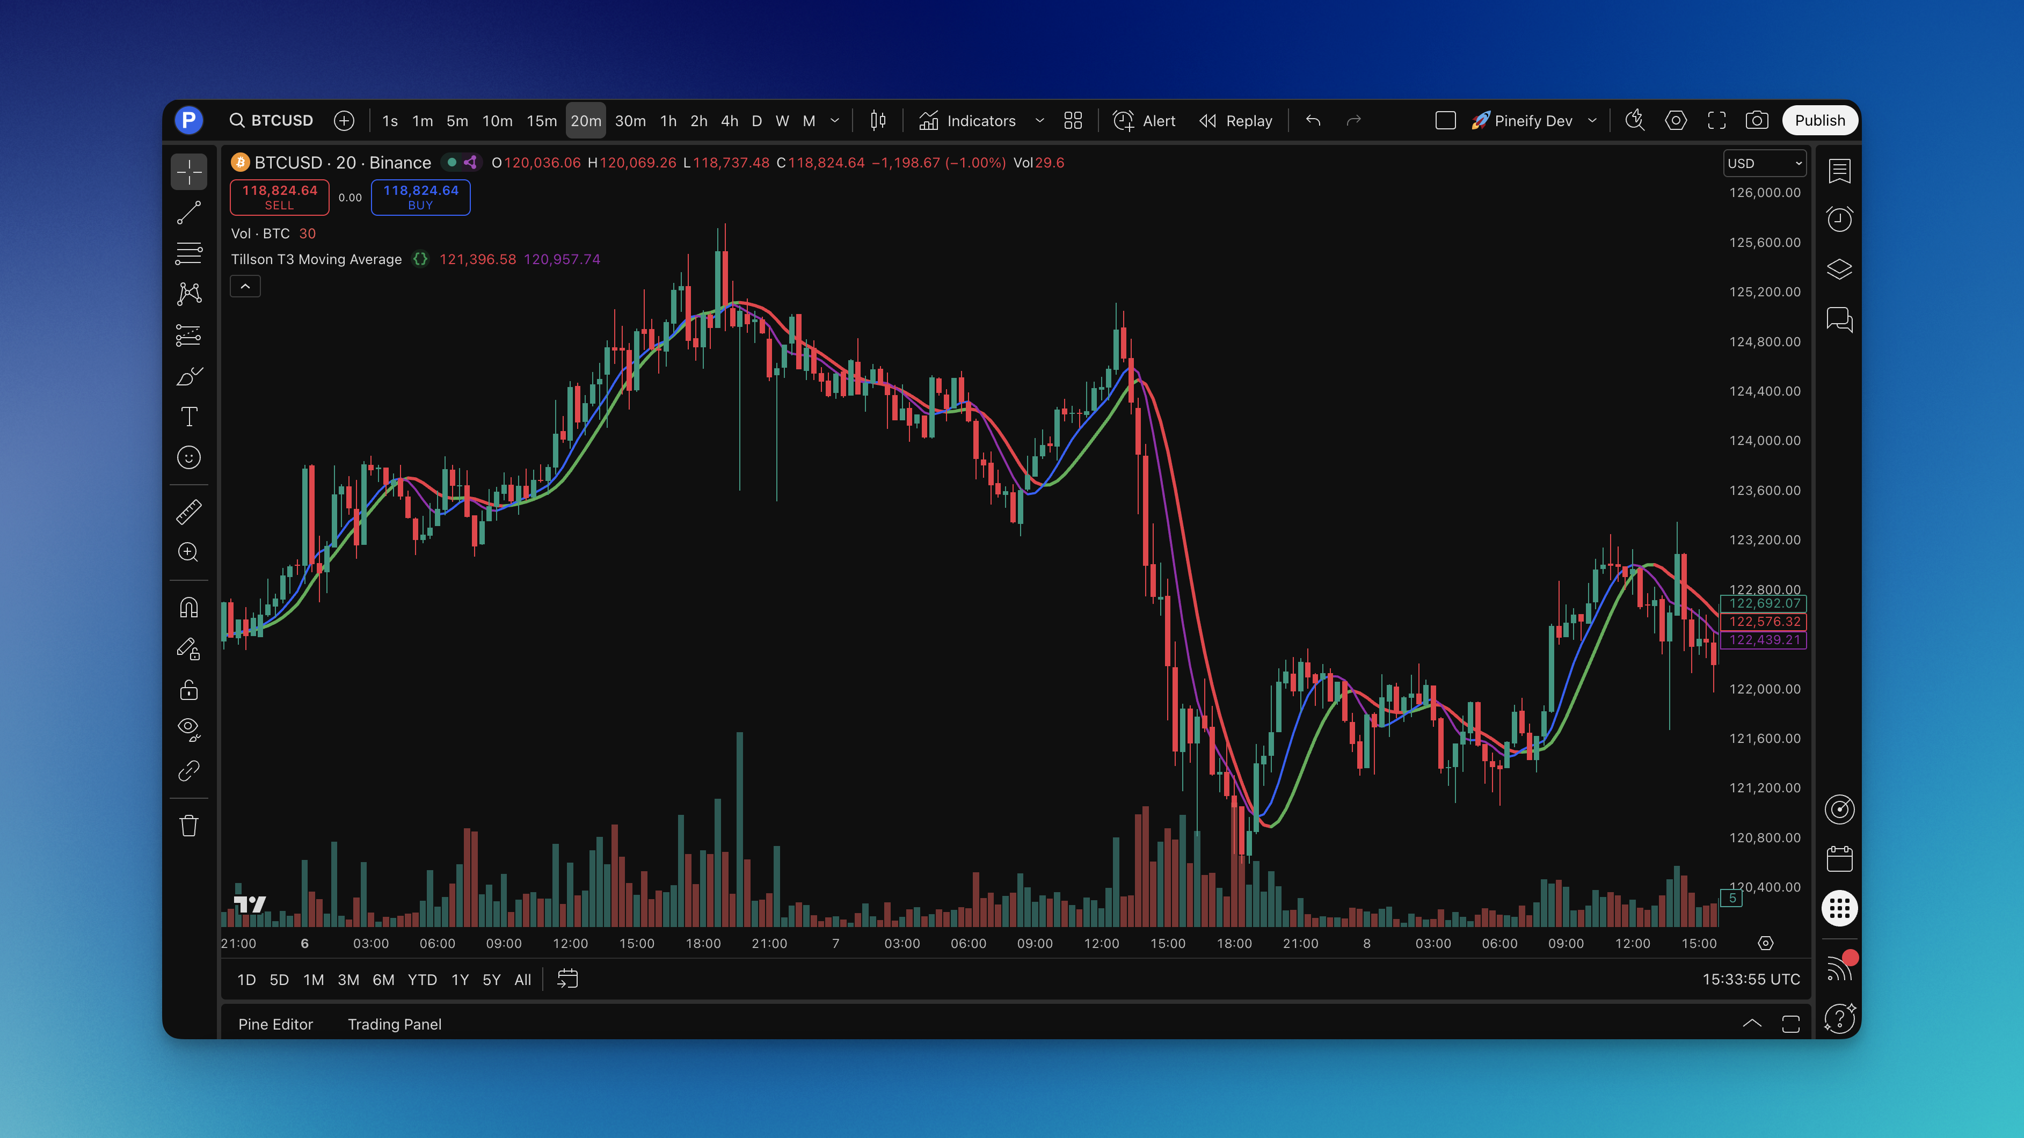Viewport: 2024px width, 1138px height.
Task: Collapse the indicator legend arrow
Action: click(245, 287)
